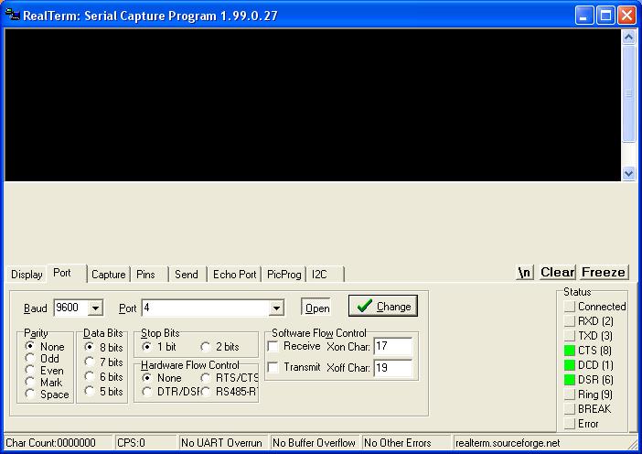Click the green DSR status indicator
Viewport: 642px width, 454px height.
(570, 380)
